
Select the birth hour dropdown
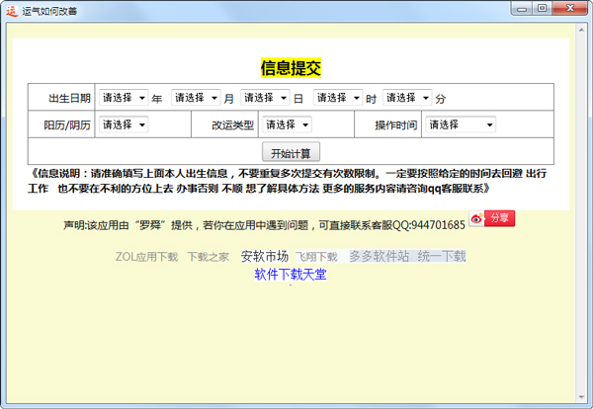point(338,98)
